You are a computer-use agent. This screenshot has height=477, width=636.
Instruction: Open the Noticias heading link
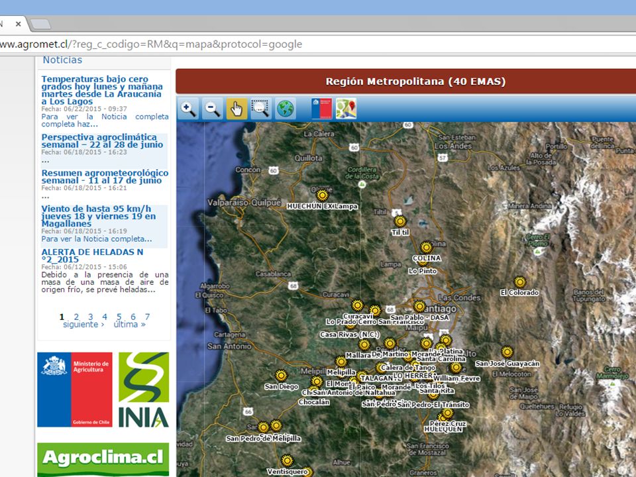pos(62,60)
